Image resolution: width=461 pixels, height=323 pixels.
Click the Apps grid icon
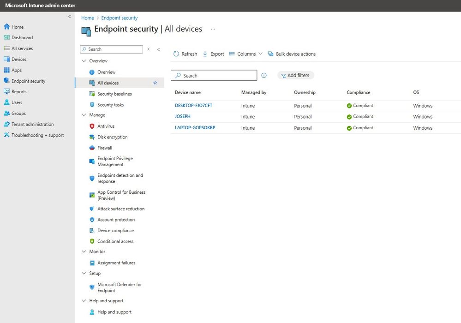pyautogui.click(x=6, y=70)
